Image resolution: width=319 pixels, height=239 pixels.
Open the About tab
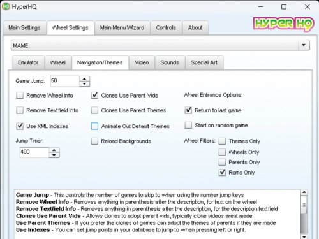pos(195,28)
